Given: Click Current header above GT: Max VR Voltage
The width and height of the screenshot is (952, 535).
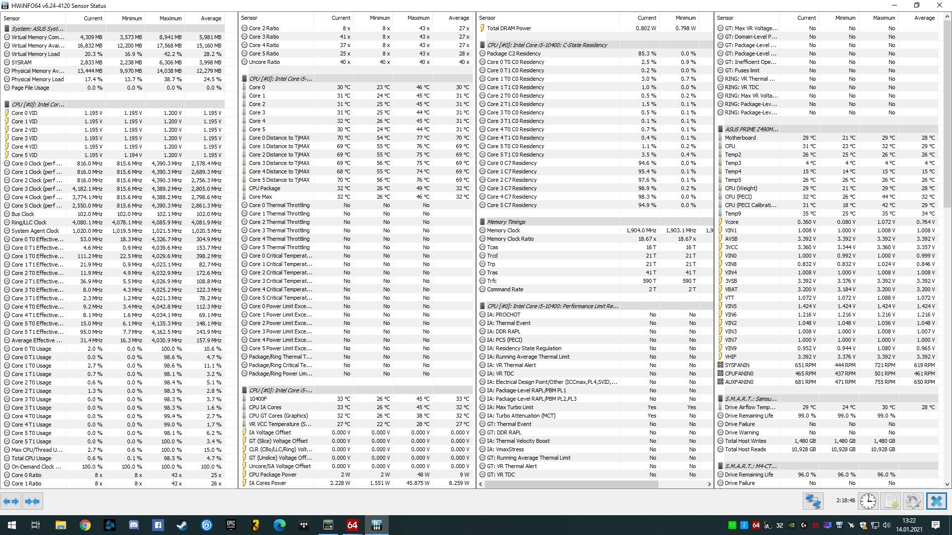Looking at the screenshot, I should (x=798, y=18).
